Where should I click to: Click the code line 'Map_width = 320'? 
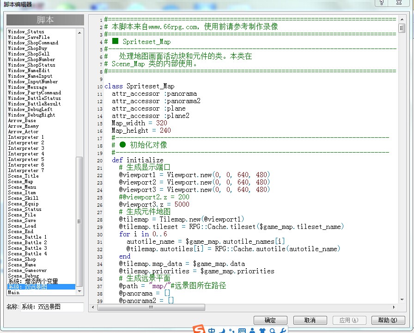tap(140, 123)
